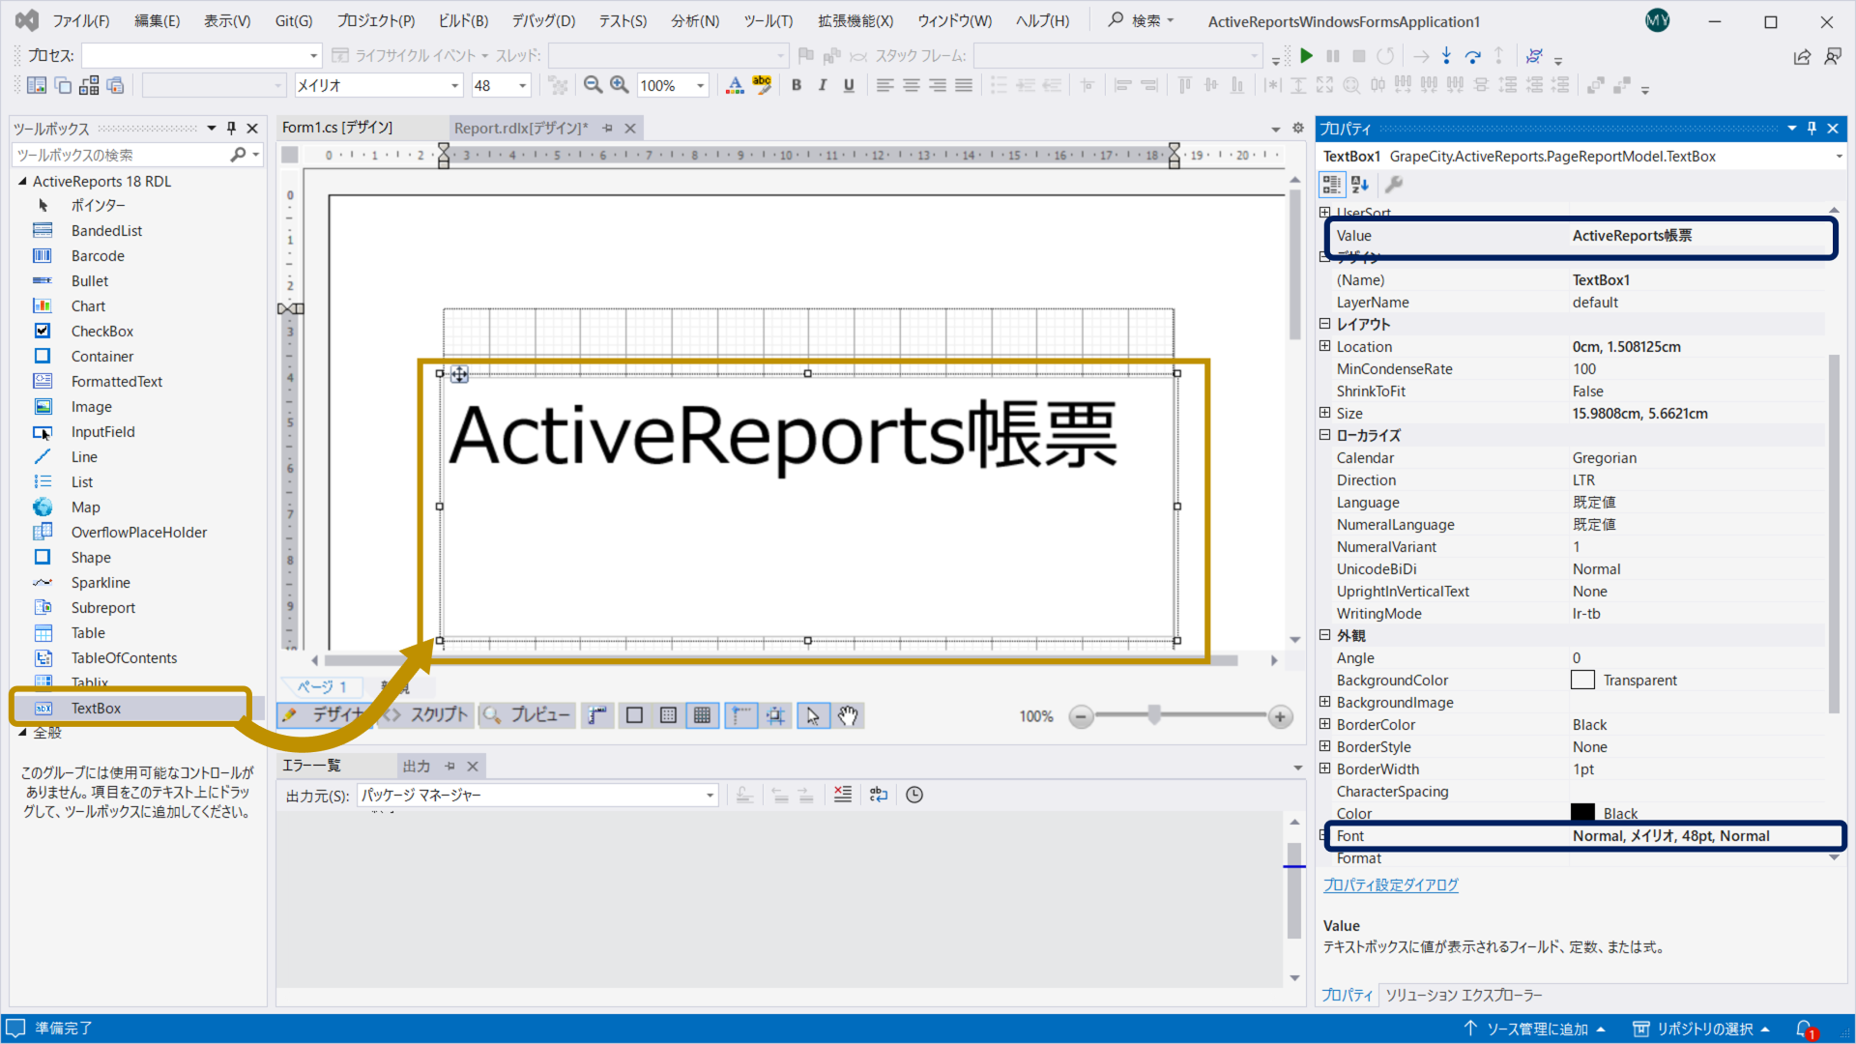
Task: Collapse the ActiveReports 18 RDL toolbox group
Action: click(22, 181)
